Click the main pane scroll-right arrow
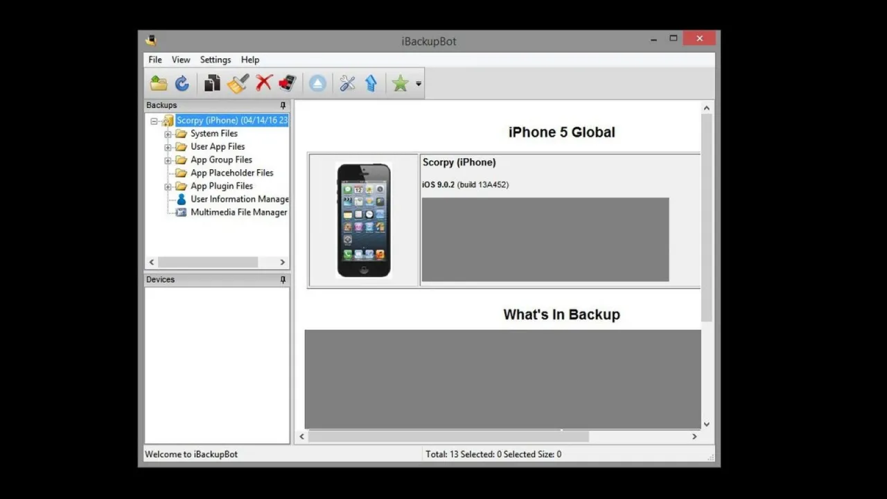Image resolution: width=887 pixels, height=499 pixels. (694, 437)
